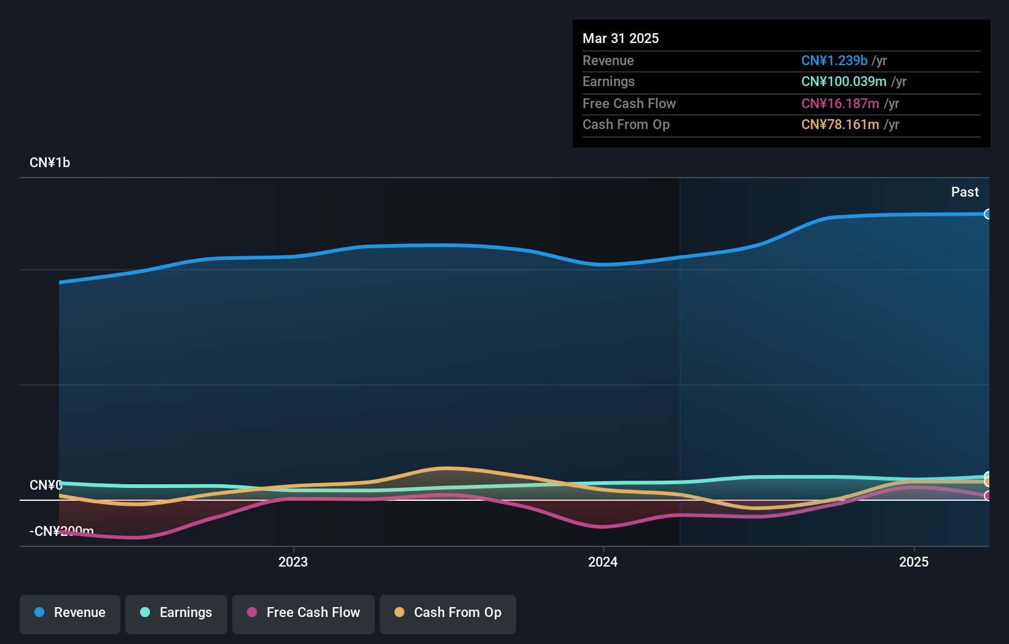Click the 2024 x-axis label
The height and width of the screenshot is (644, 1009).
coord(603,562)
